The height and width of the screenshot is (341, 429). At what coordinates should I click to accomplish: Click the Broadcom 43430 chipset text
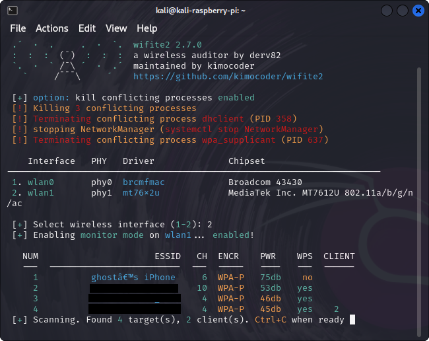(265, 182)
